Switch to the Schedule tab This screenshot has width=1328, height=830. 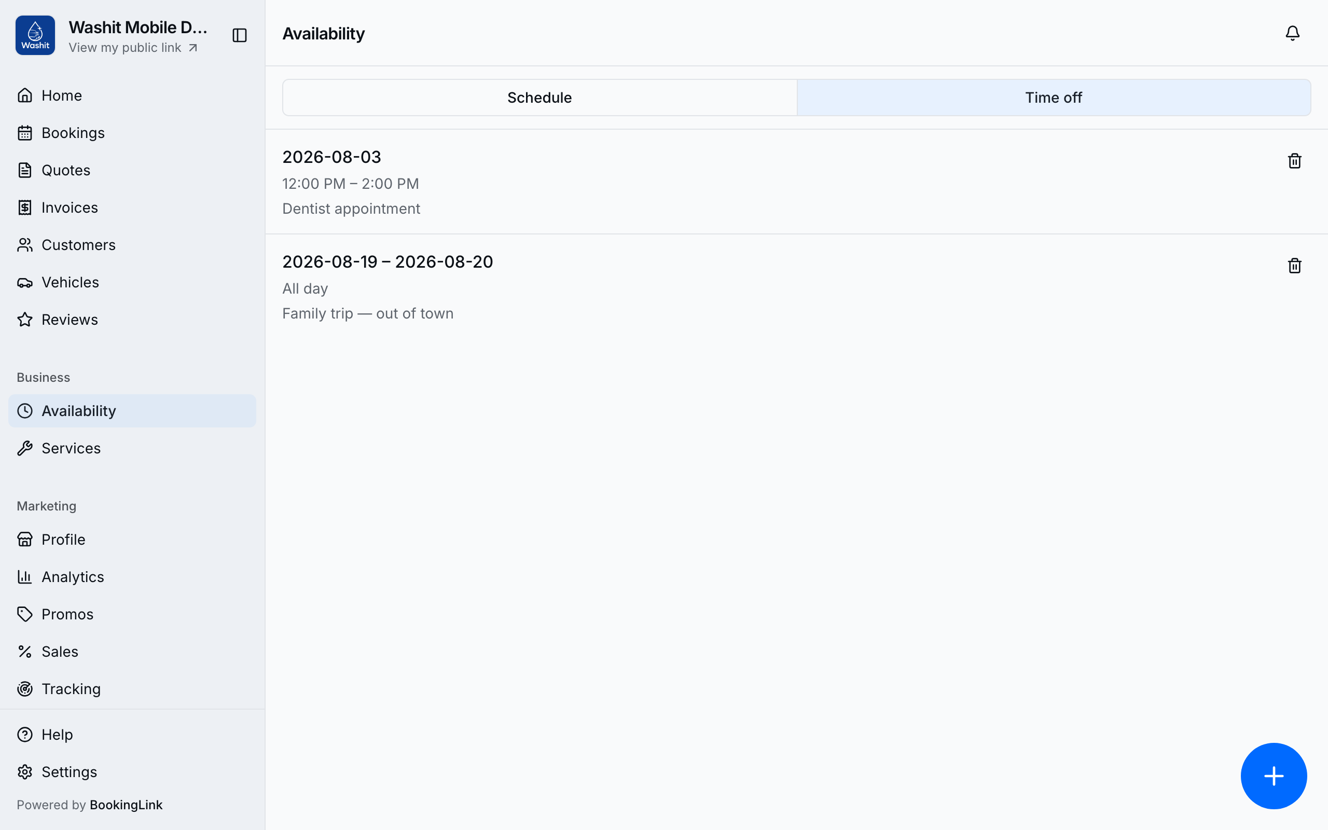click(x=539, y=98)
